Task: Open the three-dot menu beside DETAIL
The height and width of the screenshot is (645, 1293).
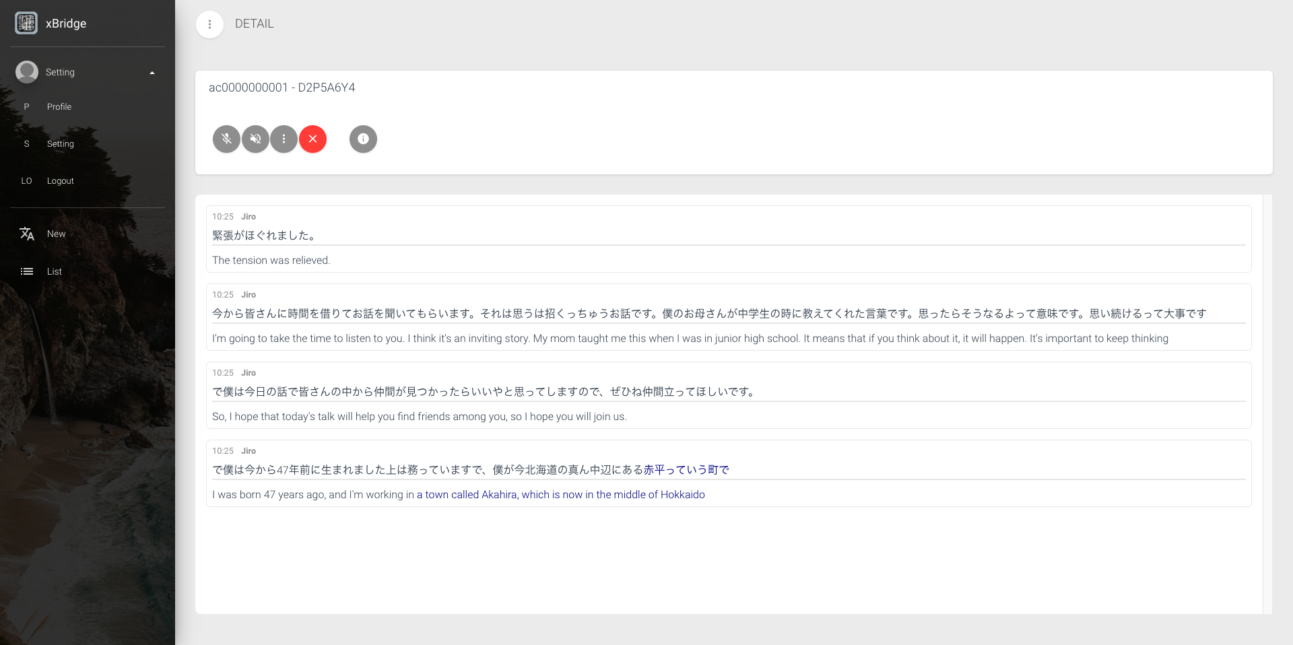Action: click(209, 24)
